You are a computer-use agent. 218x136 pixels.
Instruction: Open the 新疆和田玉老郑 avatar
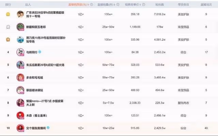[20, 27]
